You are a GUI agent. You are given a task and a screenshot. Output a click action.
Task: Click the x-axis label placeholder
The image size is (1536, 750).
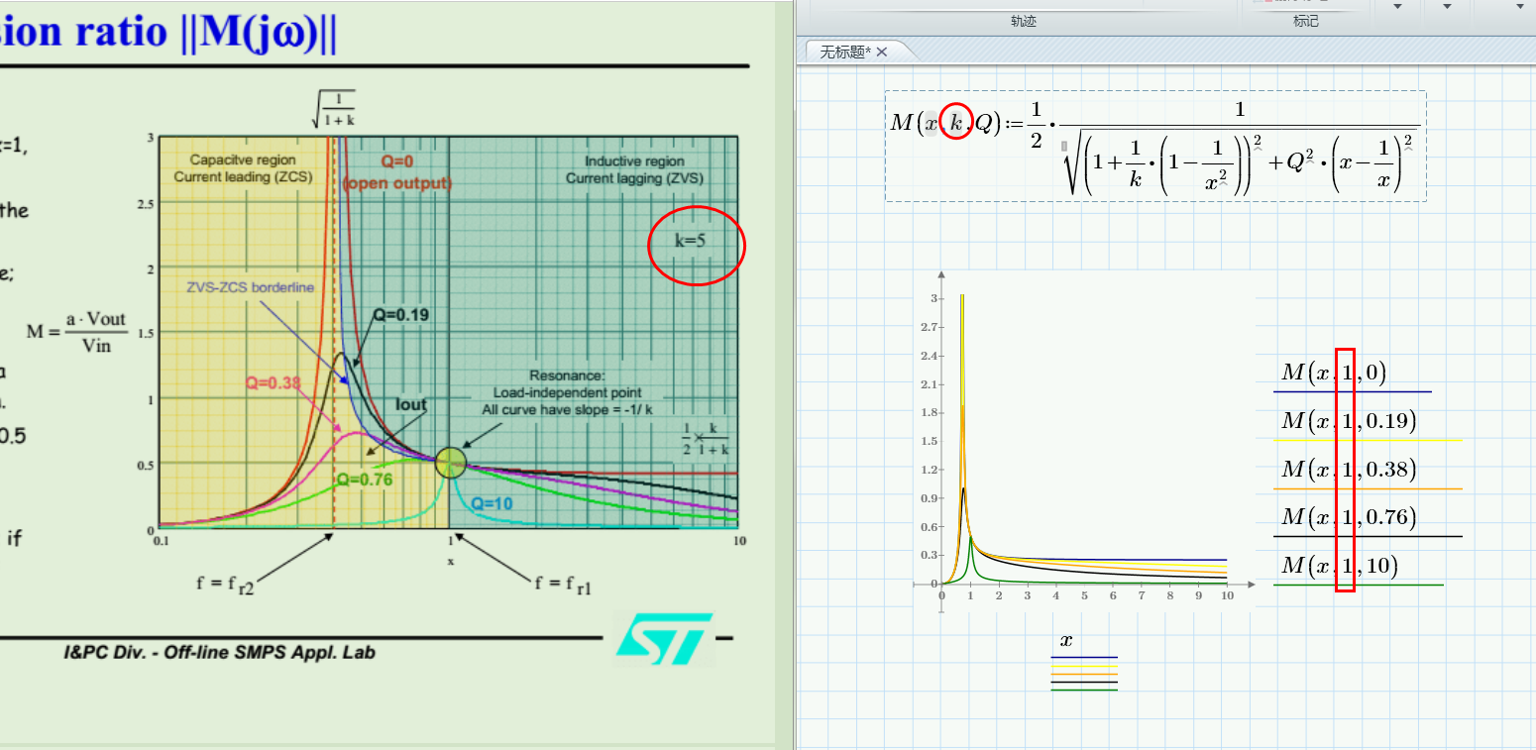tap(1064, 640)
